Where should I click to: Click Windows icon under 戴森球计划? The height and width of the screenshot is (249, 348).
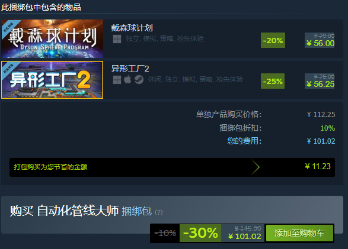click(x=117, y=39)
